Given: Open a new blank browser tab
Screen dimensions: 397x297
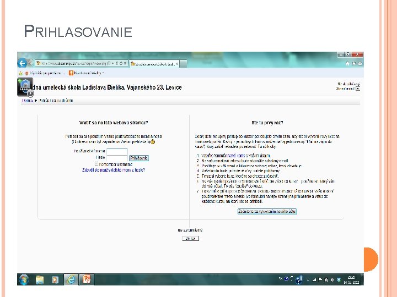Looking at the screenshot, I should coord(183,64).
